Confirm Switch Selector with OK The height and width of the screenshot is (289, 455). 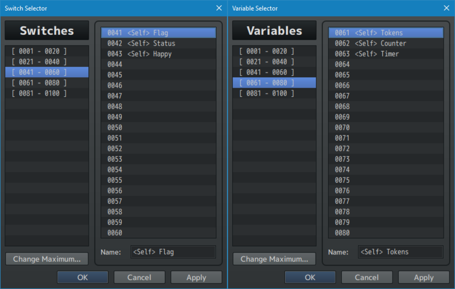point(82,278)
